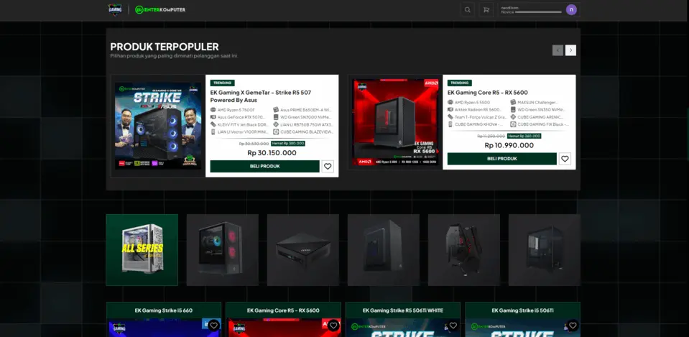Click the EK Gaming shield logo

click(115, 9)
